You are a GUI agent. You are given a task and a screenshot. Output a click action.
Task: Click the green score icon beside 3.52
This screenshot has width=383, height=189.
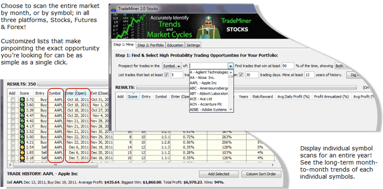[x=22, y=131]
